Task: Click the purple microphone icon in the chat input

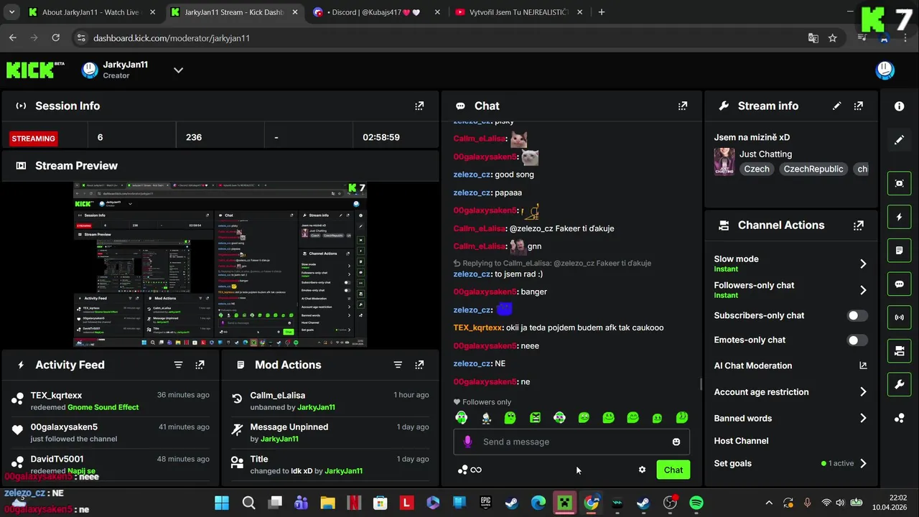Action: 468,442
